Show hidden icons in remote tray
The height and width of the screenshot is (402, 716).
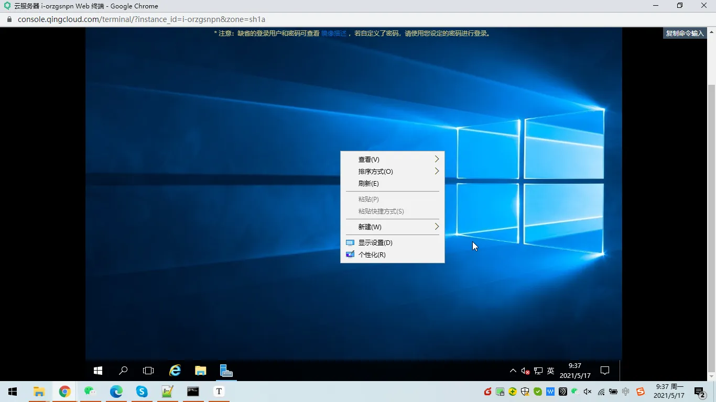click(x=513, y=370)
